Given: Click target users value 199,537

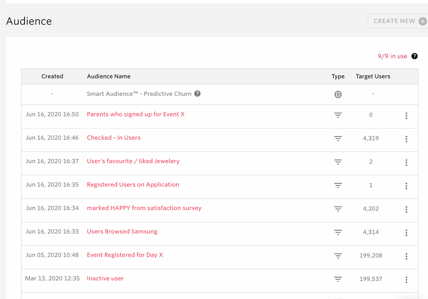Looking at the screenshot, I should 371,279.
